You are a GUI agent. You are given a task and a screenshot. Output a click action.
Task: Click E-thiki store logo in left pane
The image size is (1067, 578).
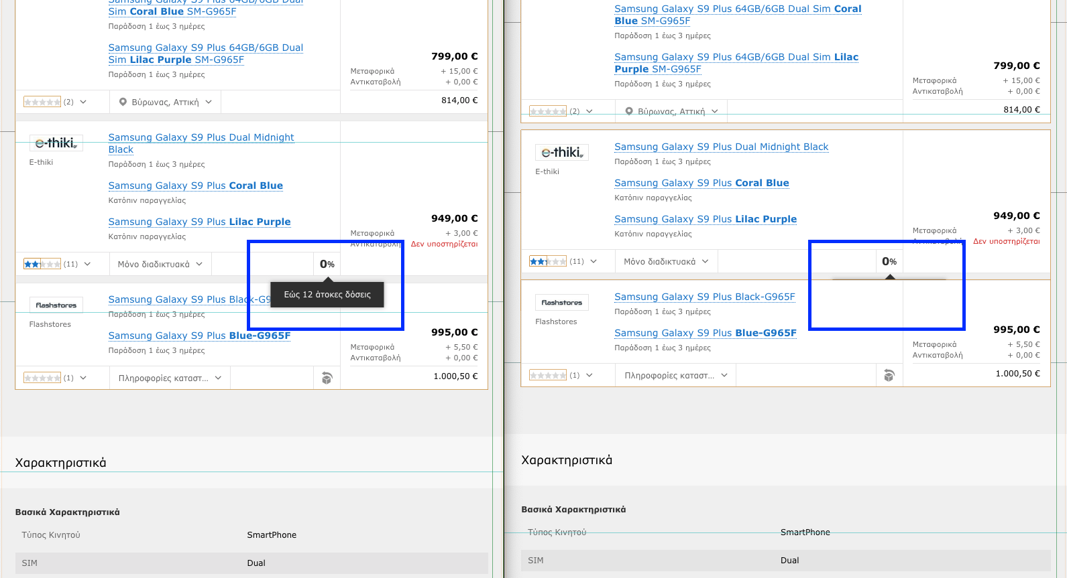click(x=56, y=143)
